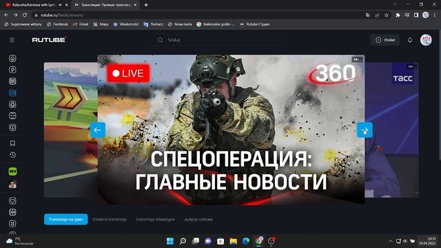Open the basketball sports sidebar icon
This screenshot has height=248, width=441.
pyautogui.click(x=12, y=212)
